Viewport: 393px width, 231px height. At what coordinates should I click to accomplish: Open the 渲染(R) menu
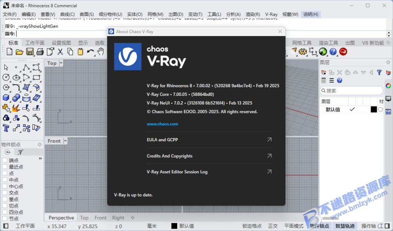(253, 14)
